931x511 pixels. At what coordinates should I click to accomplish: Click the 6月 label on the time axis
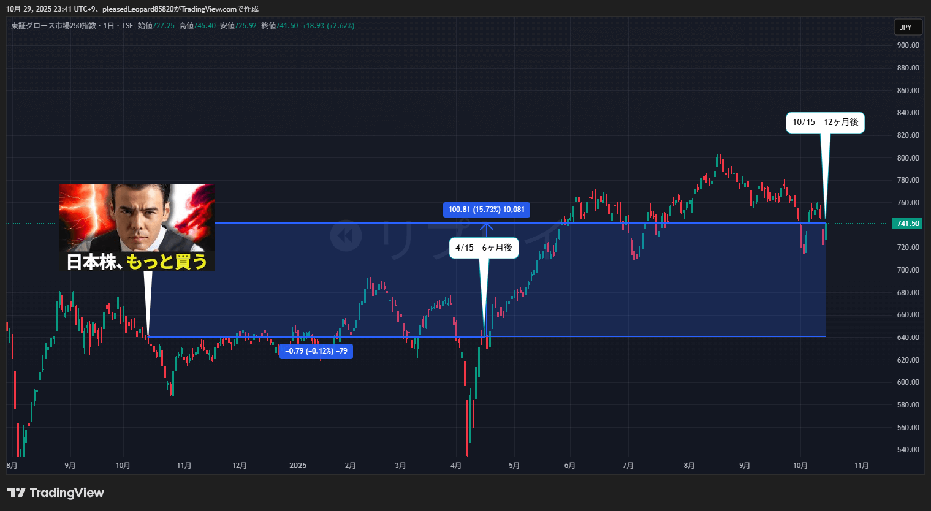pos(570,466)
